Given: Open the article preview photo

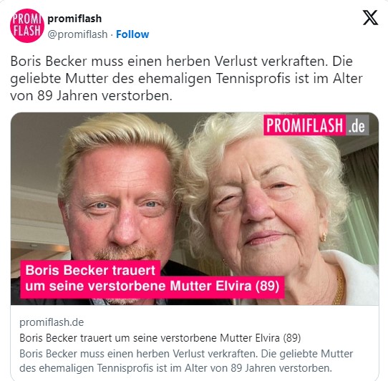Looking at the screenshot, I should pos(195,208).
